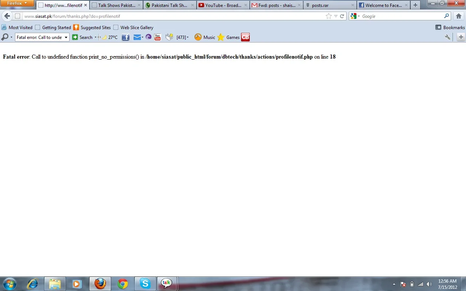The height and width of the screenshot is (291, 466).
Task: Show hidden system tray icons
Action: pyautogui.click(x=394, y=284)
